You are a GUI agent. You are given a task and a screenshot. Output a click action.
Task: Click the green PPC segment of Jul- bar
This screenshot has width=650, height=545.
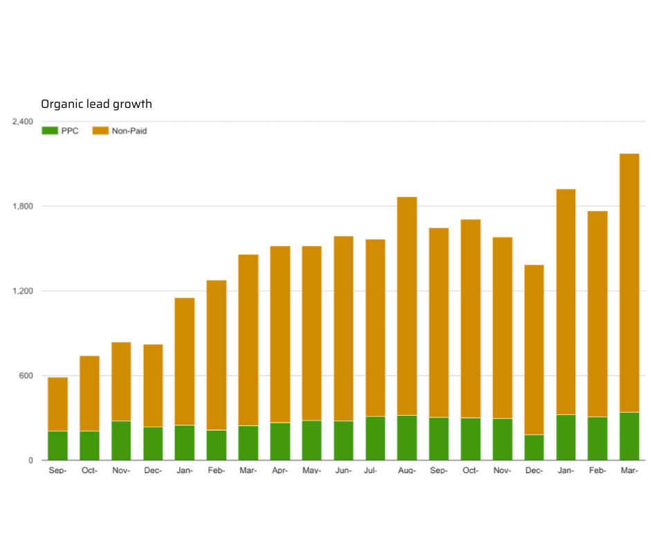coord(375,438)
